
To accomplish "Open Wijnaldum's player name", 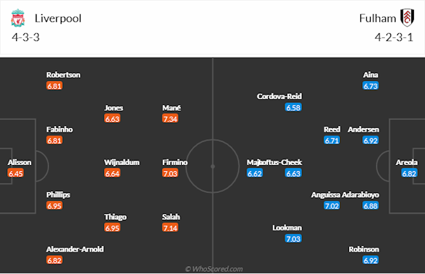I will pos(120,162).
